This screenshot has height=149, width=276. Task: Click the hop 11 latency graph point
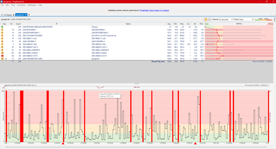pyautogui.click(x=224, y=56)
